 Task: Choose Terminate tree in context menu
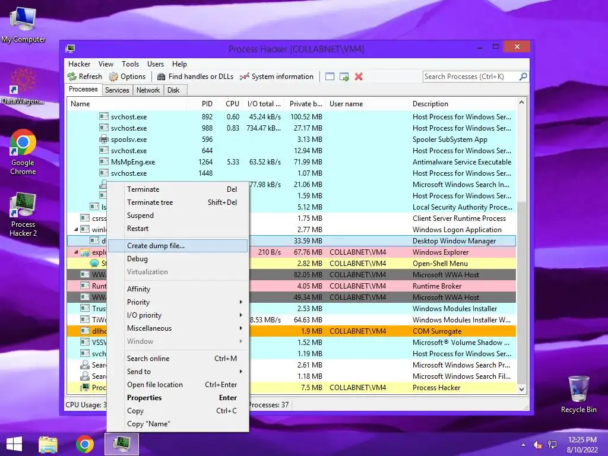(x=178, y=202)
